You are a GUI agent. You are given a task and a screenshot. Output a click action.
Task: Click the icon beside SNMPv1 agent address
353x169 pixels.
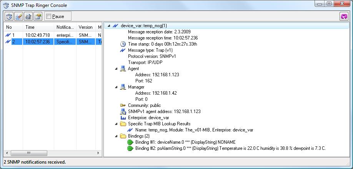123,111
